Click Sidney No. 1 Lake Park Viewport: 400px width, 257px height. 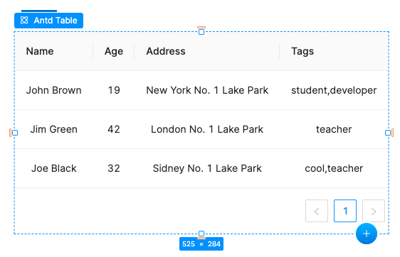pos(207,168)
